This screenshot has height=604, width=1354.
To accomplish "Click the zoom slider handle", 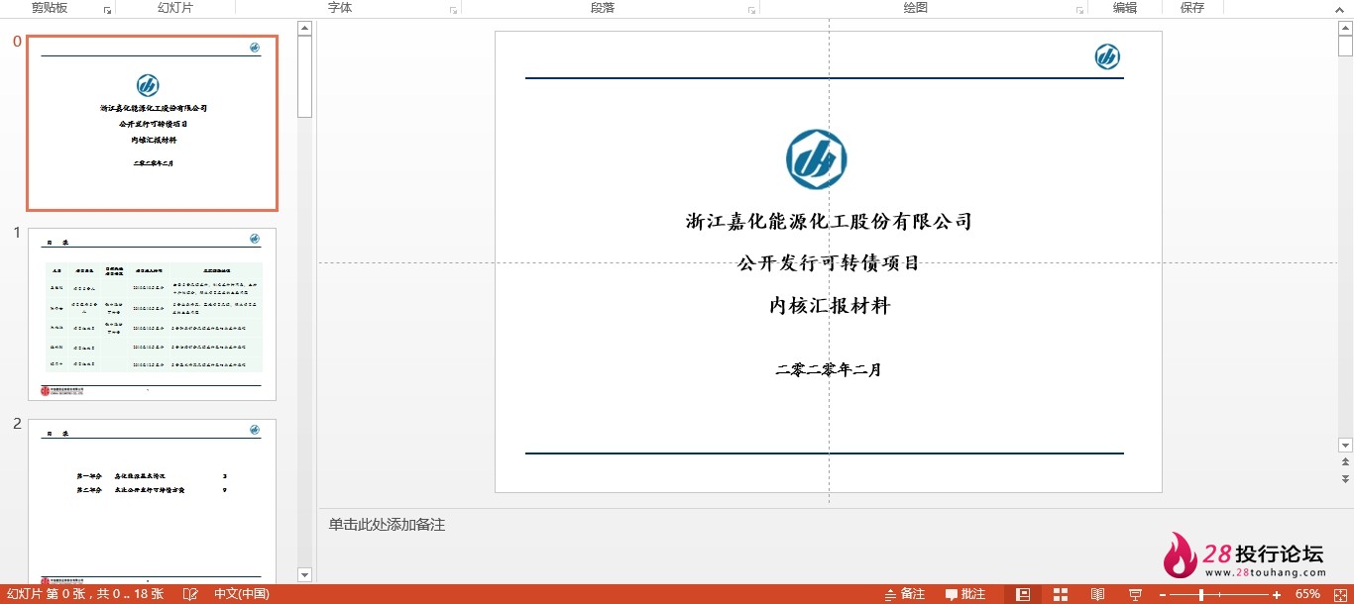I will [x=1201, y=594].
